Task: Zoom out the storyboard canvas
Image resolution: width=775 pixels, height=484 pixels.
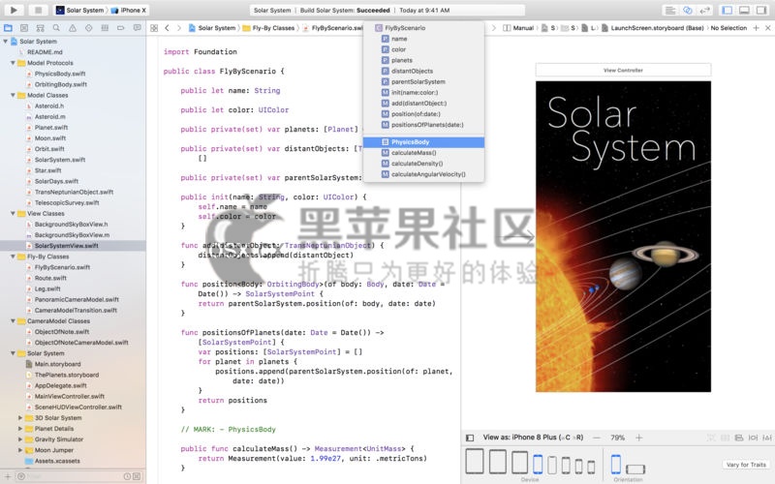Action: pos(597,438)
